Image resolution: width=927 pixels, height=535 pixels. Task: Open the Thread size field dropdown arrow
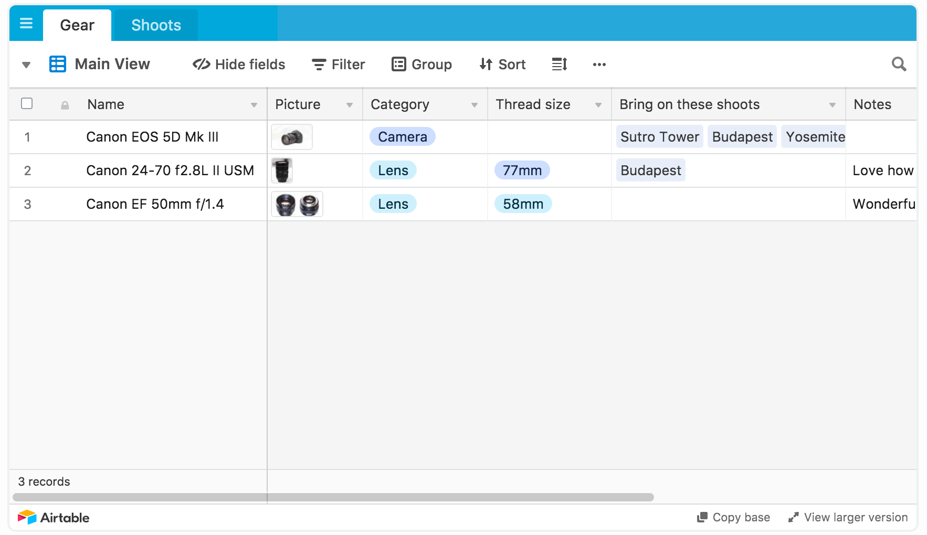[598, 105]
